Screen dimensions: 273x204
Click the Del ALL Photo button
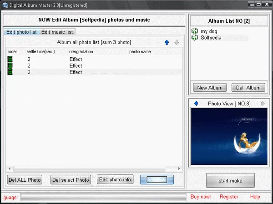(25, 179)
